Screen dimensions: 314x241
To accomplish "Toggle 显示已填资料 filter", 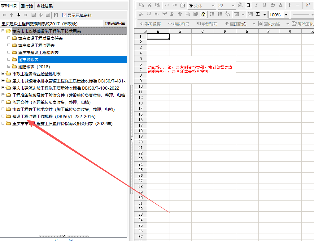I will tap(77, 15).
